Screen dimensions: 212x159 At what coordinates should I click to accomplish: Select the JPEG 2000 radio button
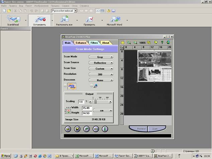[65, 86]
